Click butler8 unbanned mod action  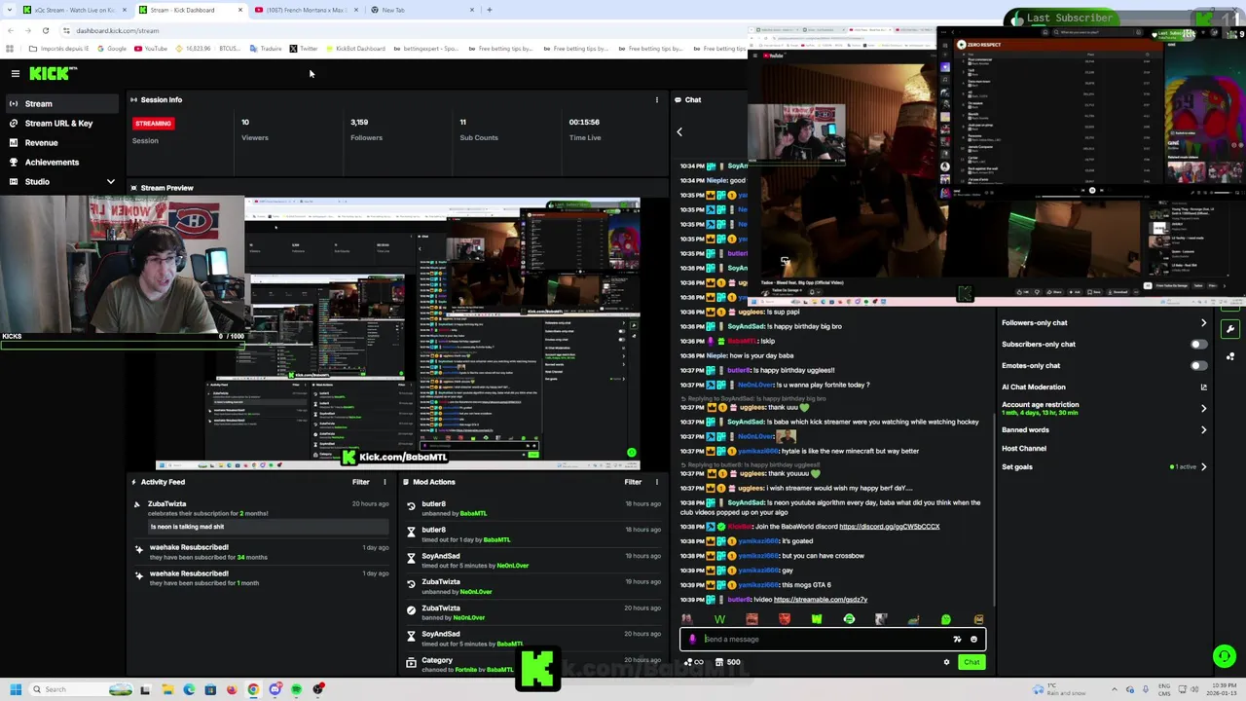[x=533, y=508]
